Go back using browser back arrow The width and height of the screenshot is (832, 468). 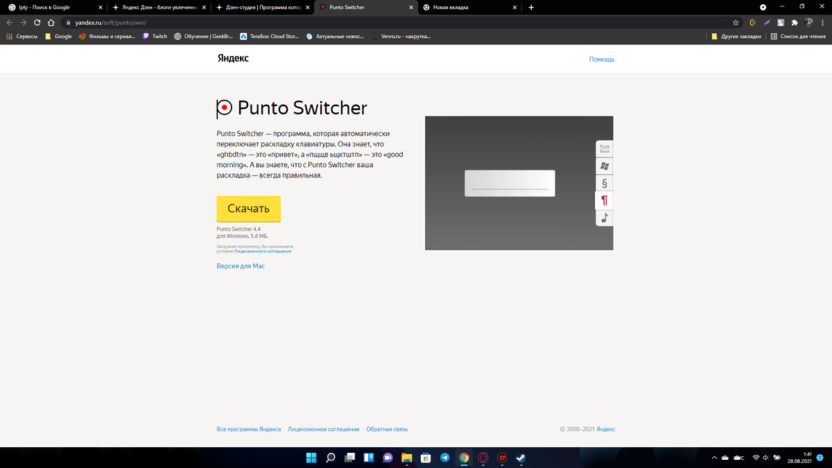10,22
